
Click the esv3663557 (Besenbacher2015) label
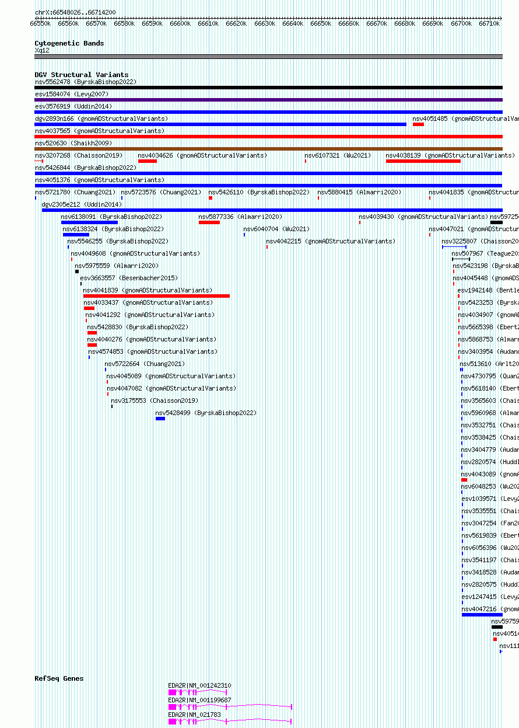(129, 278)
